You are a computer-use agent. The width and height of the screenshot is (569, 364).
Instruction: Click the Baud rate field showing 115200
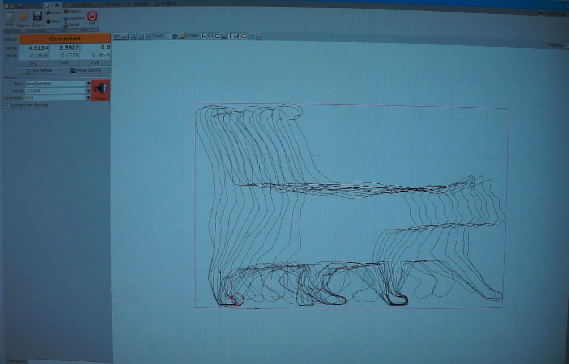55,91
